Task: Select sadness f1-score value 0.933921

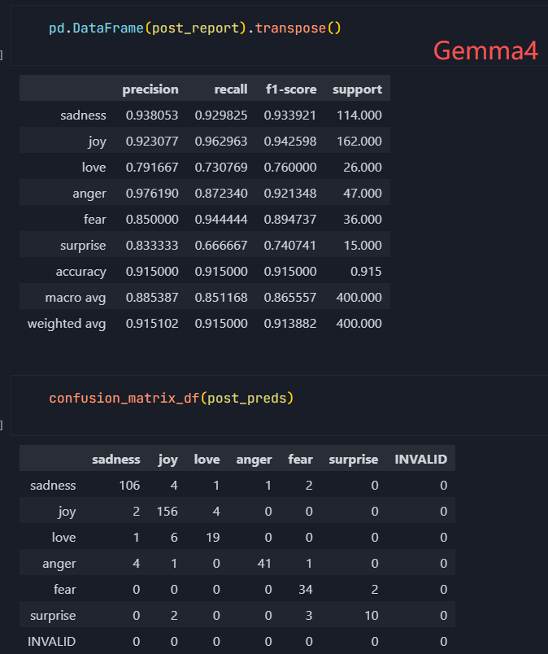Action: [290, 116]
